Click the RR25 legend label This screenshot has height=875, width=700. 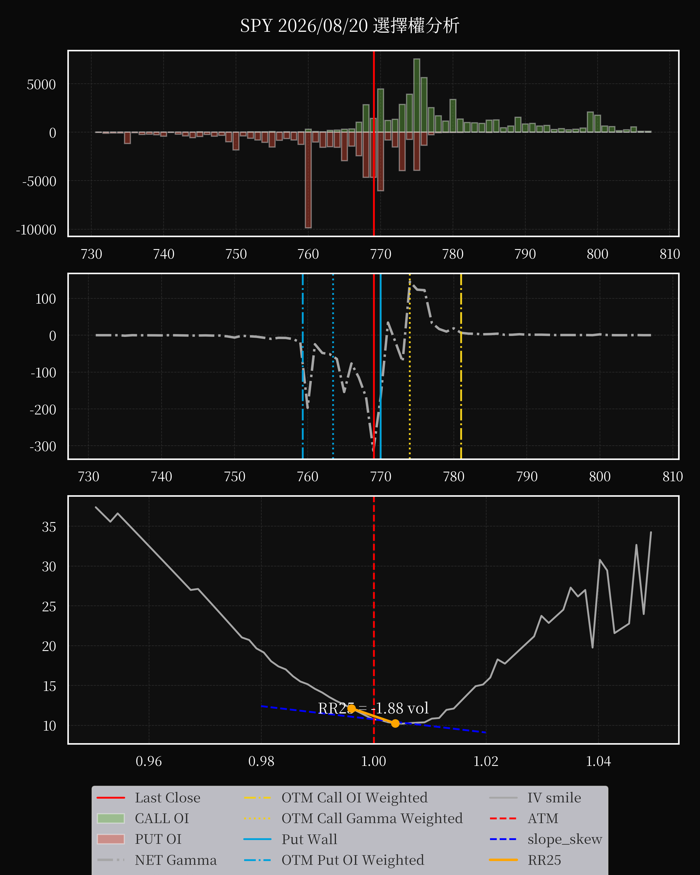[x=544, y=860]
